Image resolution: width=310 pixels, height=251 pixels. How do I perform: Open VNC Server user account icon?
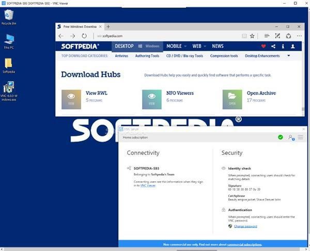tap(291, 137)
